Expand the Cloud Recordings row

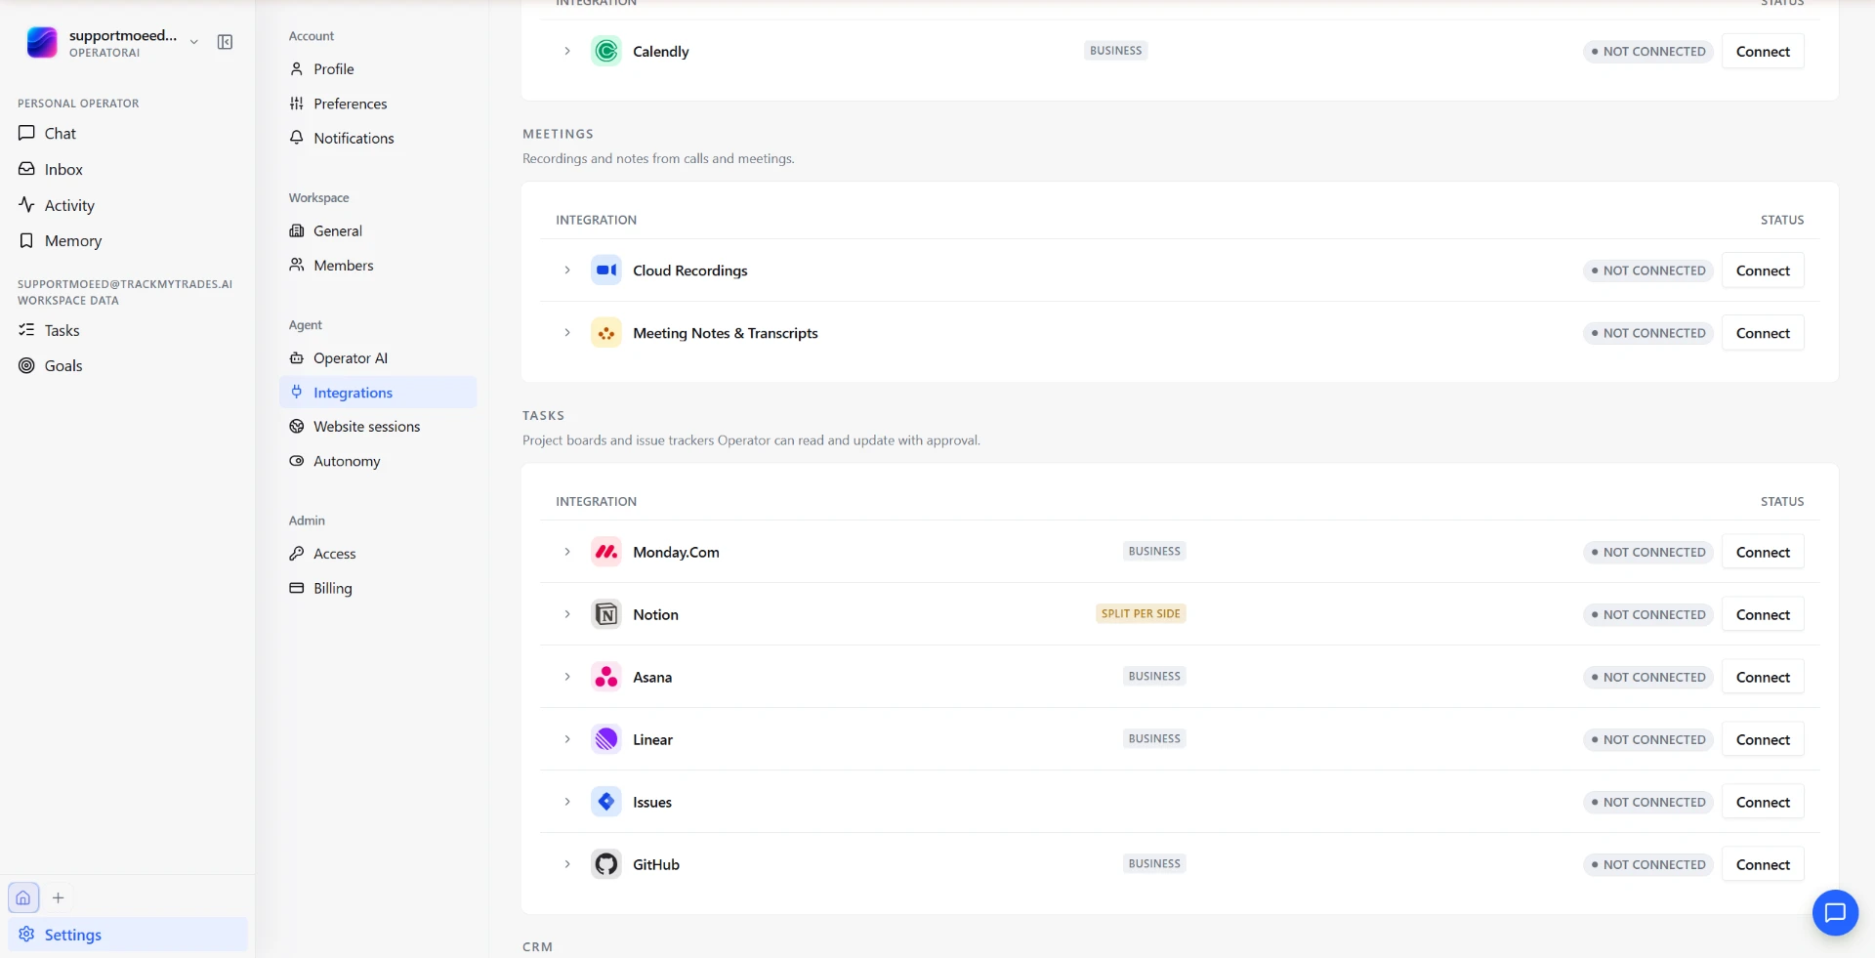click(x=567, y=271)
